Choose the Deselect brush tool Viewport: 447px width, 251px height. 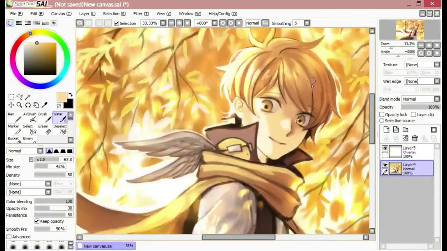[x=60, y=130]
